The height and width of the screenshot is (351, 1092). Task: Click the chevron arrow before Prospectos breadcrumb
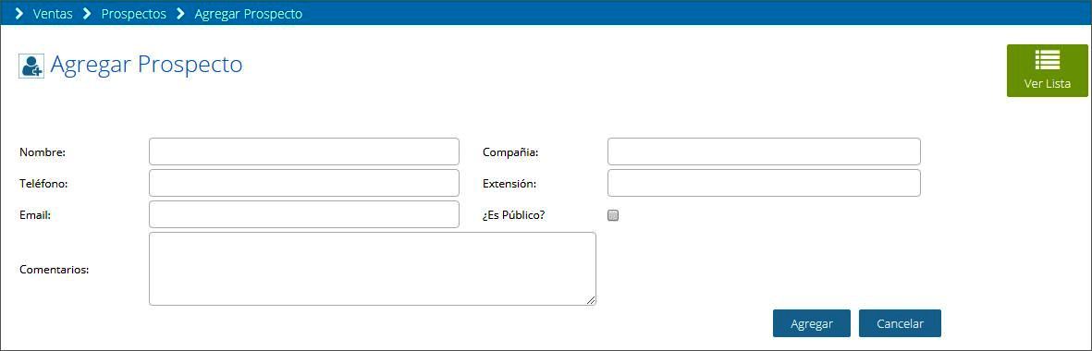(87, 14)
